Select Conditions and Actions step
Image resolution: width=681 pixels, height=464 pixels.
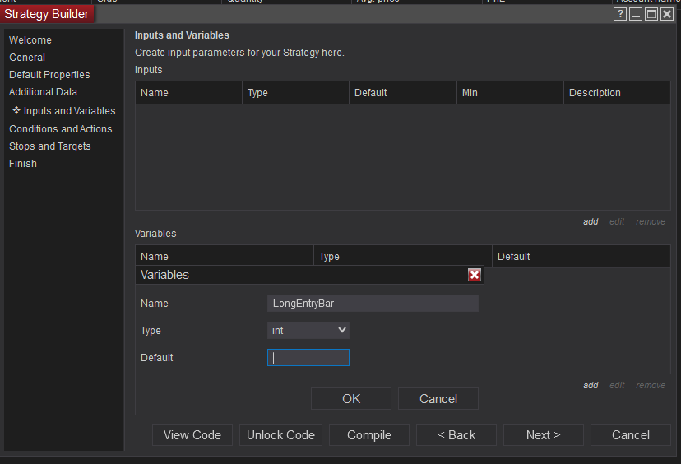[61, 129]
